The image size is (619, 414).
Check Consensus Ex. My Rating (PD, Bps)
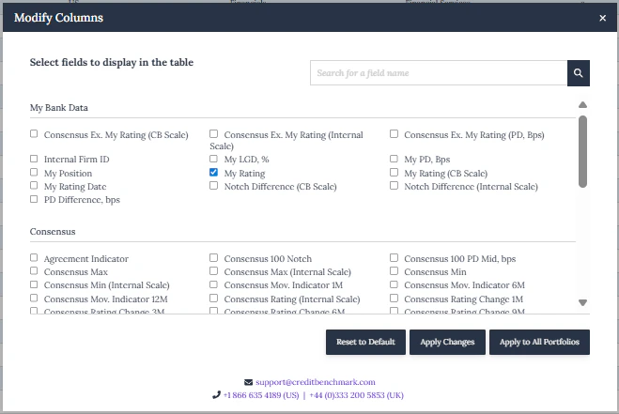394,134
